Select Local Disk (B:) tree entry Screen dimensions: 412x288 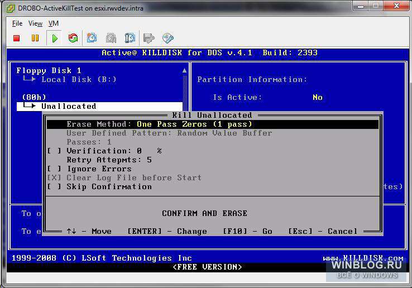79,79
